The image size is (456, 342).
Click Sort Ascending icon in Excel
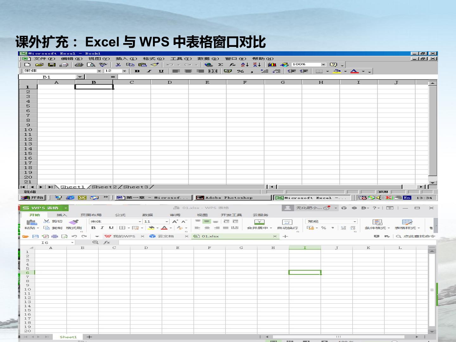tap(245, 65)
